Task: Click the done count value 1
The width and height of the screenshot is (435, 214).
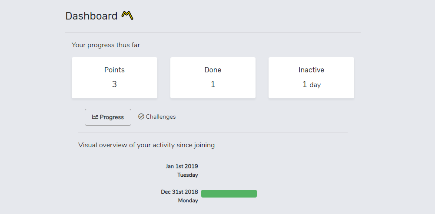Action: (213, 84)
